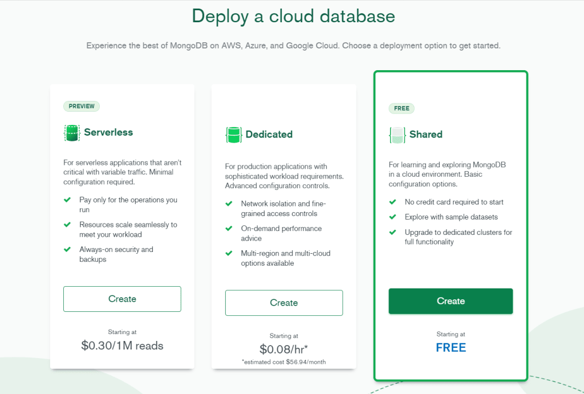The height and width of the screenshot is (394, 584).
Task: Click the blue 'FREE' price text
Action: pos(451,347)
